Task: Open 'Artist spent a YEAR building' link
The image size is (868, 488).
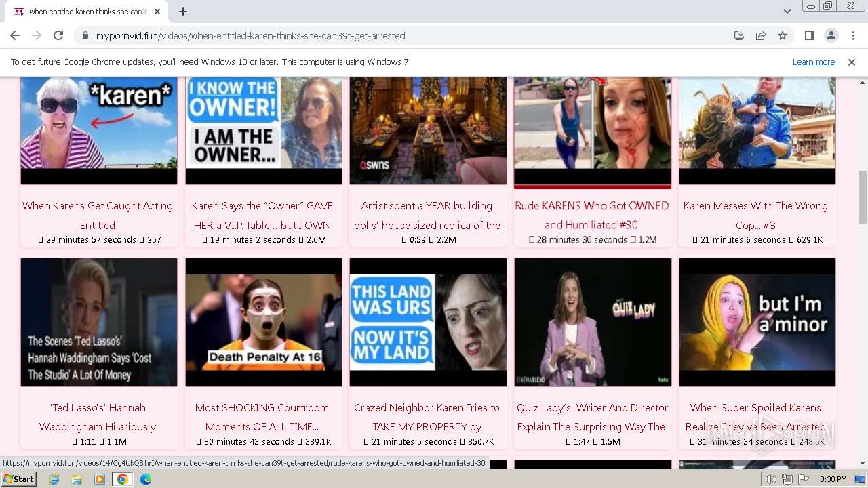Action: pos(427,215)
